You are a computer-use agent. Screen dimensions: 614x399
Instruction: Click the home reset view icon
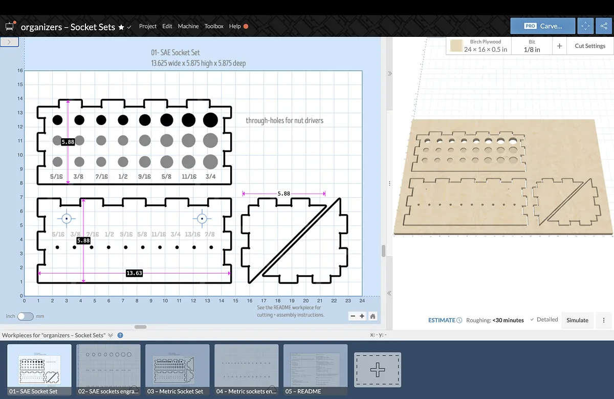(x=374, y=316)
